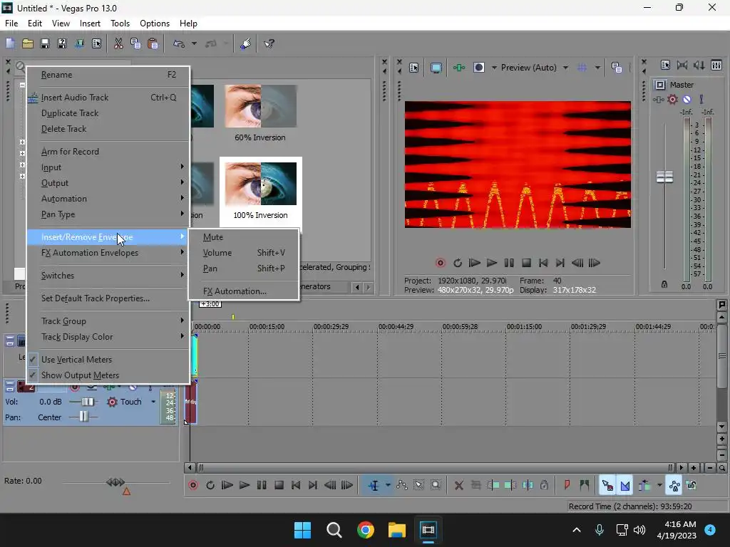Expand the Switches submenu
This screenshot has height=547, width=730.
tap(108, 276)
